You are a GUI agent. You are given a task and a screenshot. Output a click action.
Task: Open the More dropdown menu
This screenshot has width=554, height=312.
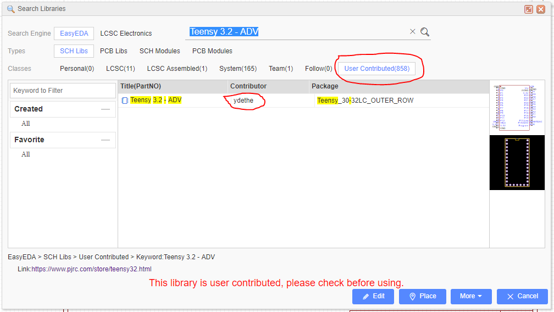471,297
